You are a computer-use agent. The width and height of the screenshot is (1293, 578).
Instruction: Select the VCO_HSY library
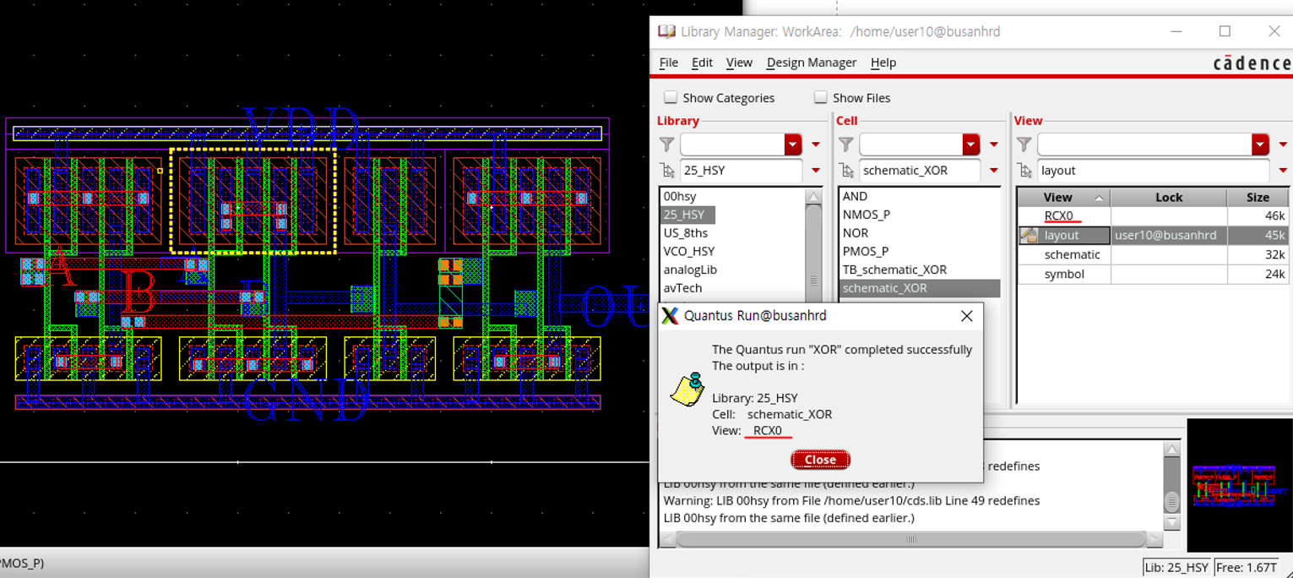pyautogui.click(x=688, y=252)
